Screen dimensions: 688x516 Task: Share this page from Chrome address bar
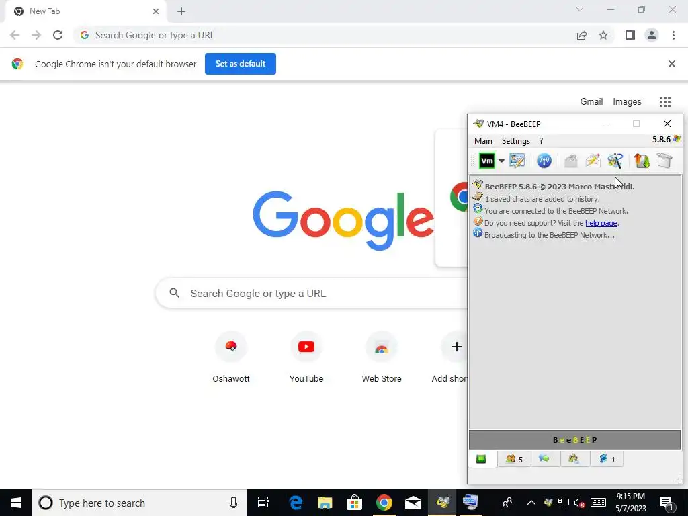click(582, 35)
